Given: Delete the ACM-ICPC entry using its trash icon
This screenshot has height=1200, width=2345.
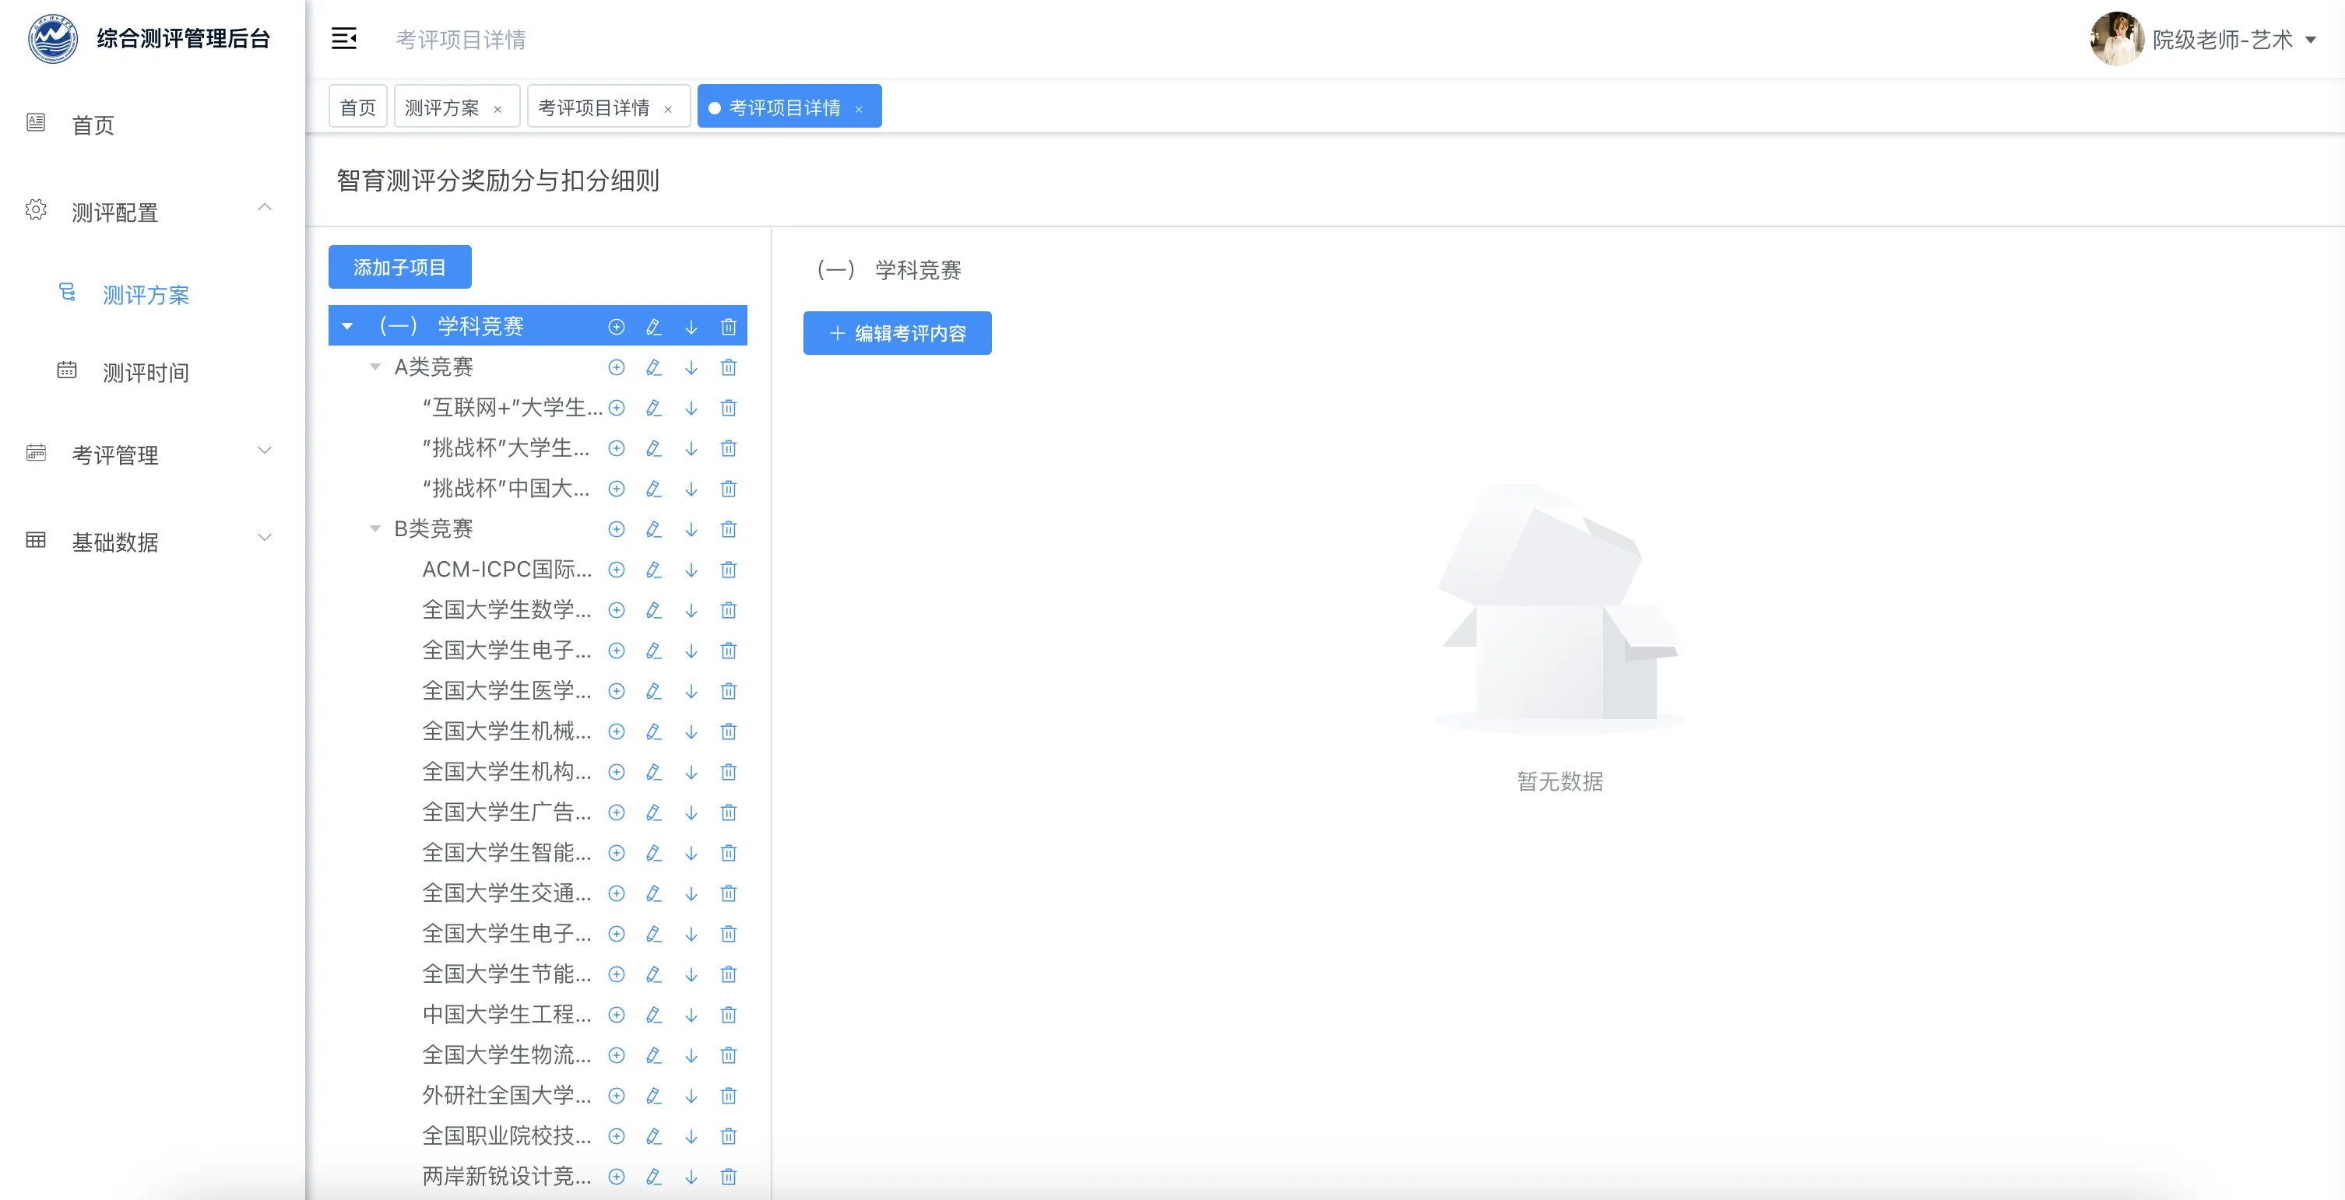Looking at the screenshot, I should tap(728, 570).
